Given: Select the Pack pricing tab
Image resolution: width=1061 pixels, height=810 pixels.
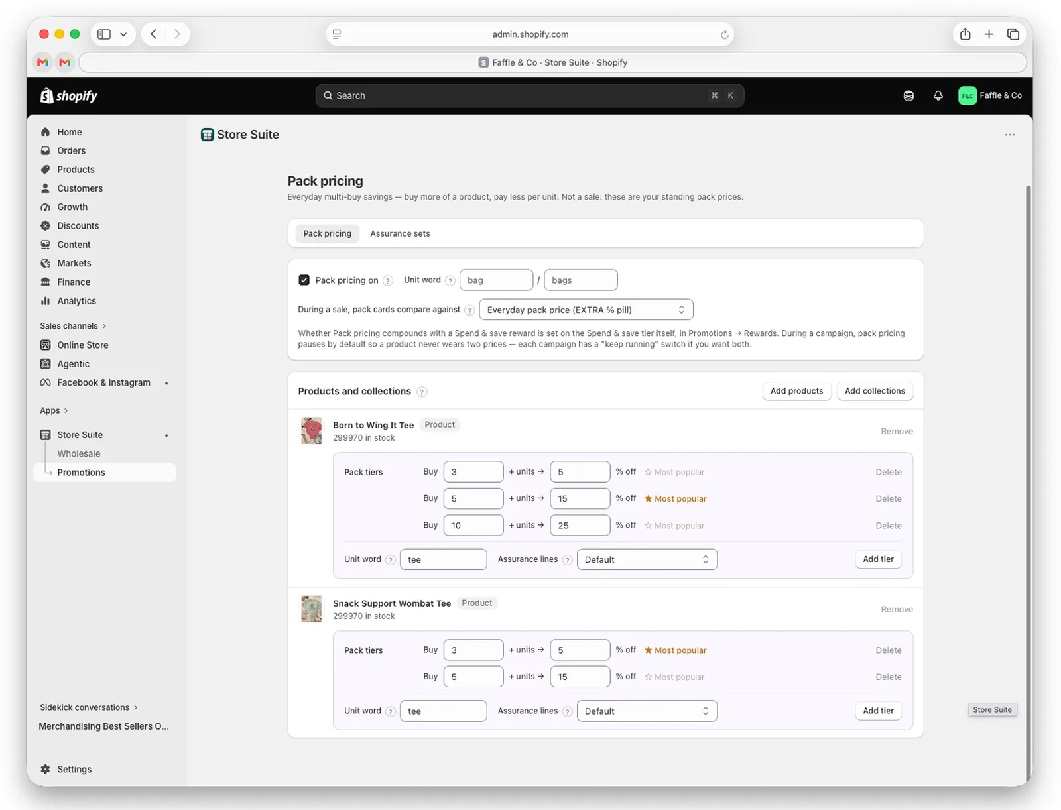Looking at the screenshot, I should click(x=327, y=233).
